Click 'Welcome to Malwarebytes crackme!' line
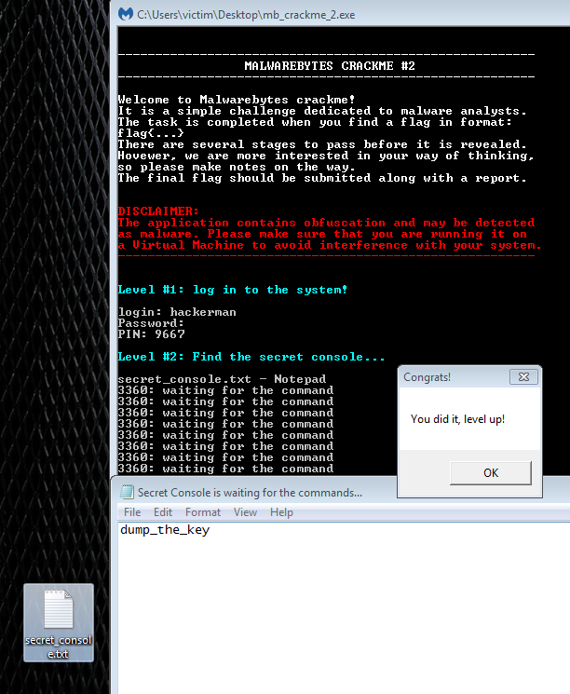 pyautogui.click(x=237, y=100)
